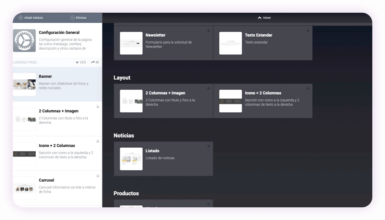Open the Newsletter module thumbnail
Screen dimensions: 385x220
(131, 43)
